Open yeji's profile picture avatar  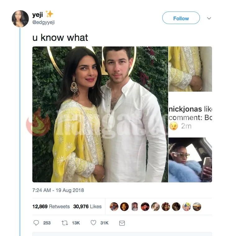coord(20,19)
